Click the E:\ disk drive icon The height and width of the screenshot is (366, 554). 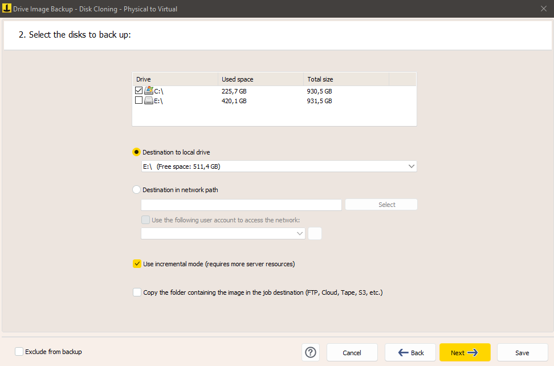coord(149,101)
